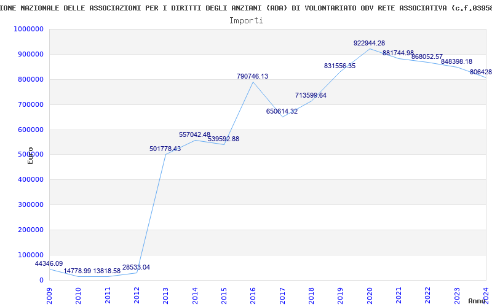Click the 881744.98 data label

pos(398,53)
